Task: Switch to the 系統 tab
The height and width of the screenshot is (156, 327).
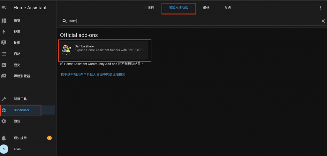Action: [227, 8]
